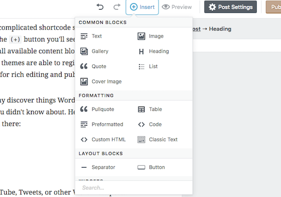
Task: Click the Pullquote block icon
Action: (84, 109)
